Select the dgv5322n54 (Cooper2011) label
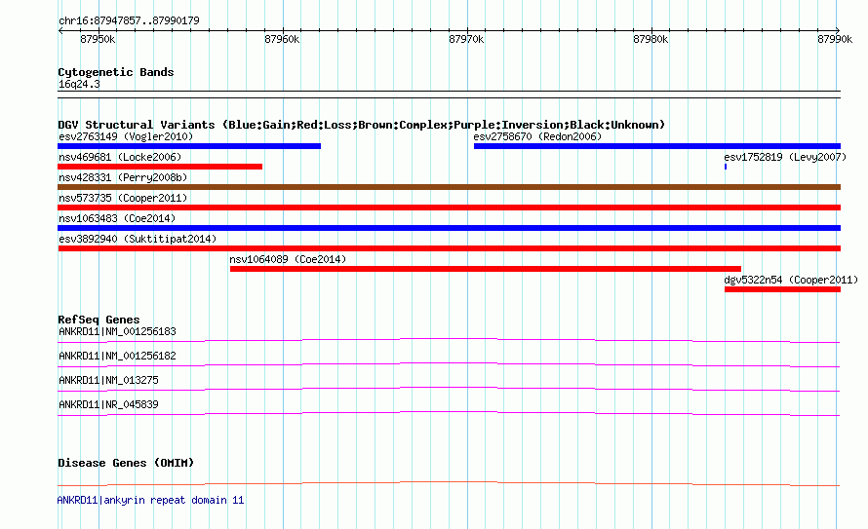This screenshot has width=868, height=529. pos(791,280)
